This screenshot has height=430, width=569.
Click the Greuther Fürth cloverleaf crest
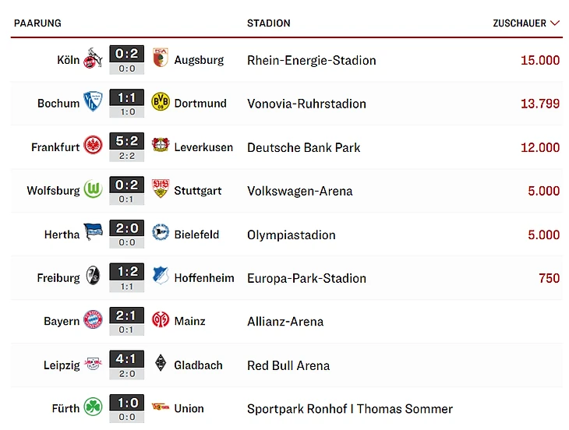pos(93,408)
